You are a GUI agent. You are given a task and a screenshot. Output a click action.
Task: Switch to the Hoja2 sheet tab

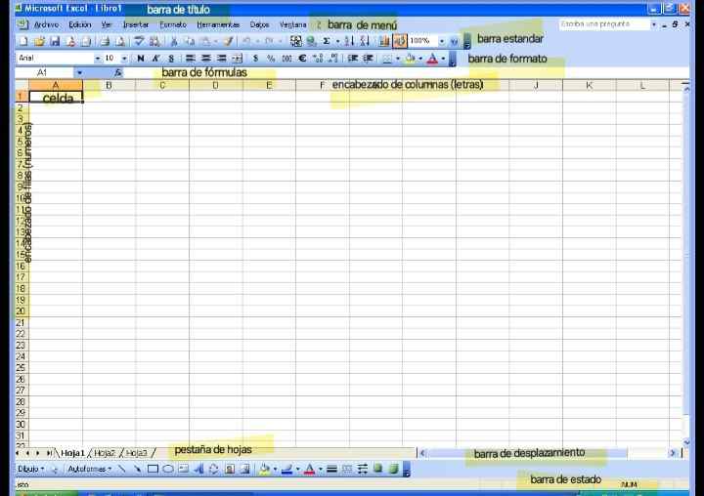pyautogui.click(x=105, y=453)
